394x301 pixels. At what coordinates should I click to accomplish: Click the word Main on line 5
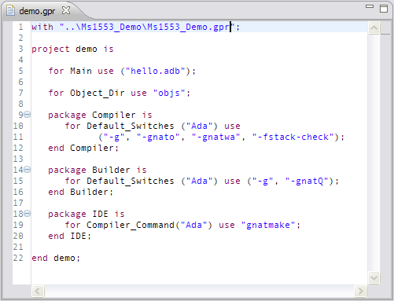pyautogui.click(x=81, y=71)
